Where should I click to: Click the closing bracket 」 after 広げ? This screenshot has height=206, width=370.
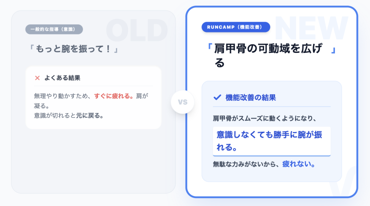(333, 50)
